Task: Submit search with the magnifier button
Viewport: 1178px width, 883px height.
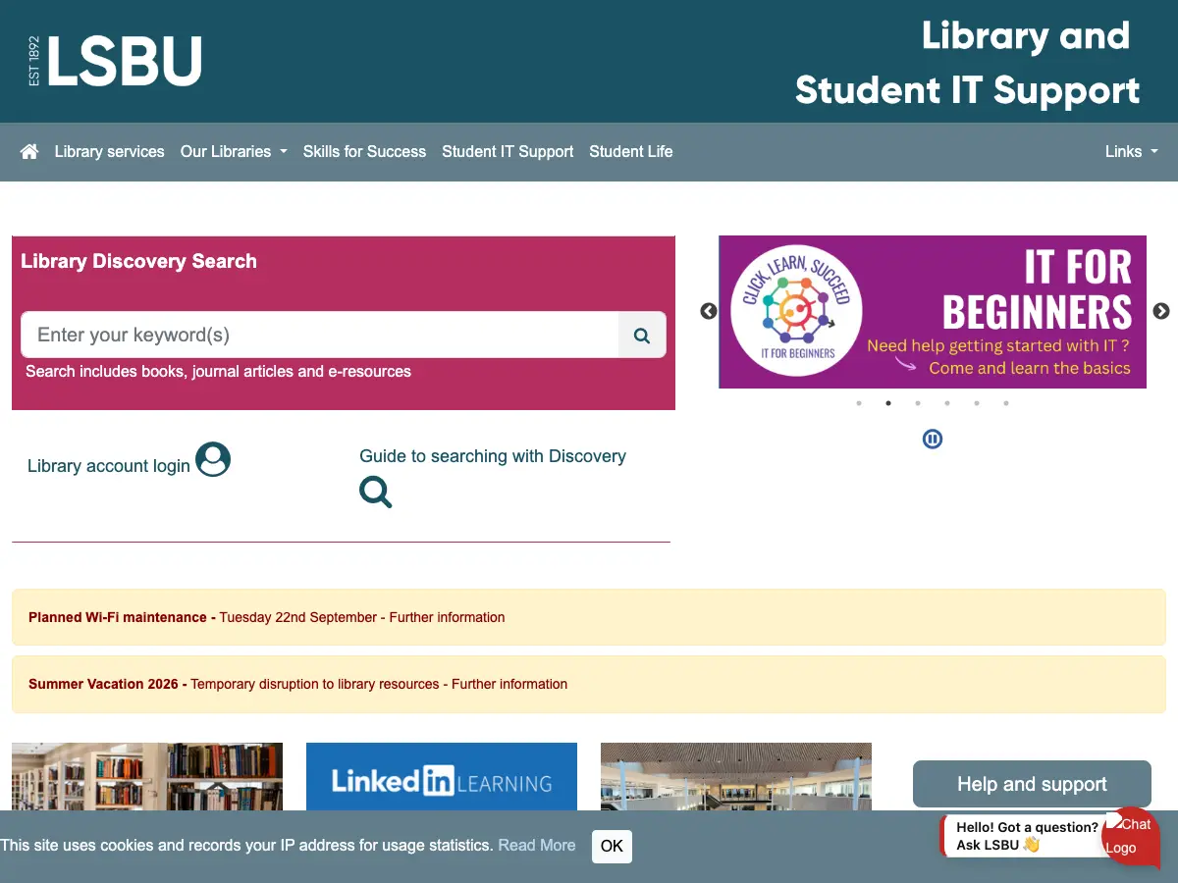Action: click(642, 335)
